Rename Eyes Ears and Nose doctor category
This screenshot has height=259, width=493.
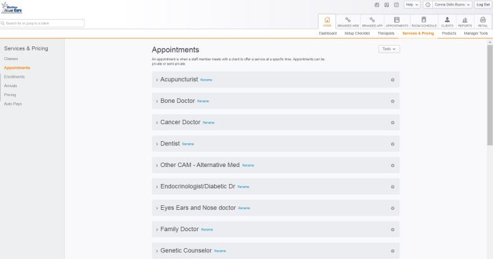click(244, 208)
